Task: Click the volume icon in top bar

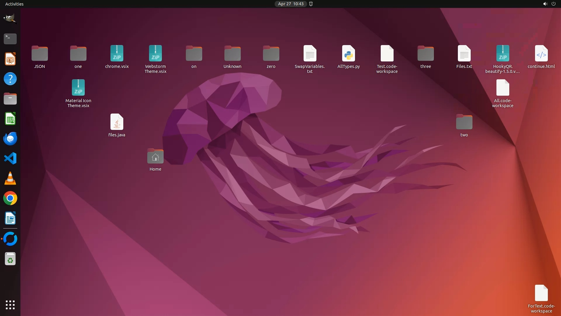Action: point(545,4)
